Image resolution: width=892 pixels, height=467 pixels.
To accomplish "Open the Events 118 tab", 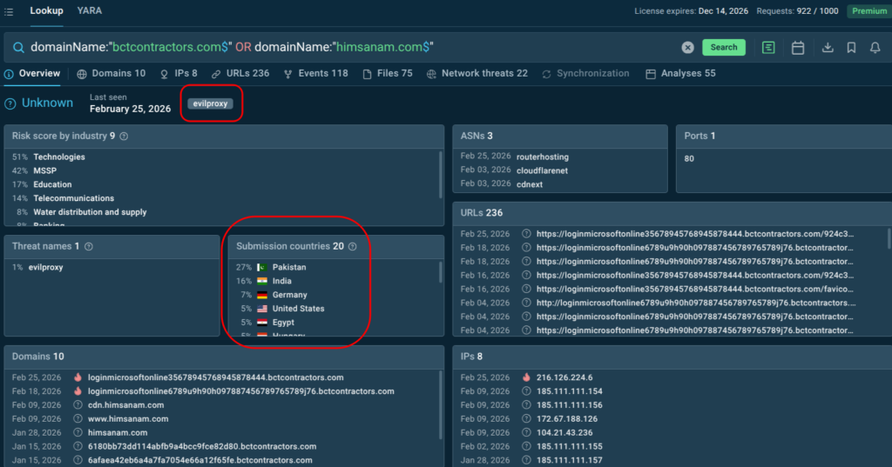I will [315, 74].
